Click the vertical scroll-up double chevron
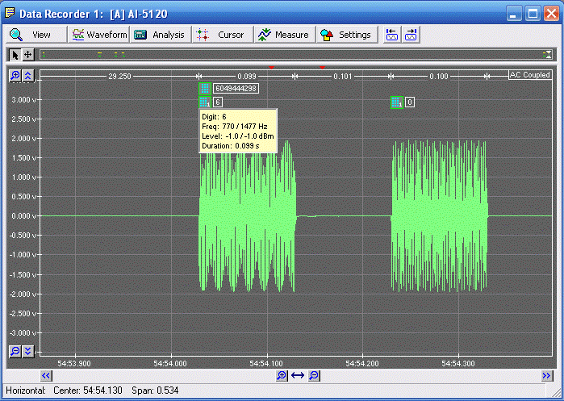Image resolution: width=564 pixels, height=401 pixels. coord(28,76)
